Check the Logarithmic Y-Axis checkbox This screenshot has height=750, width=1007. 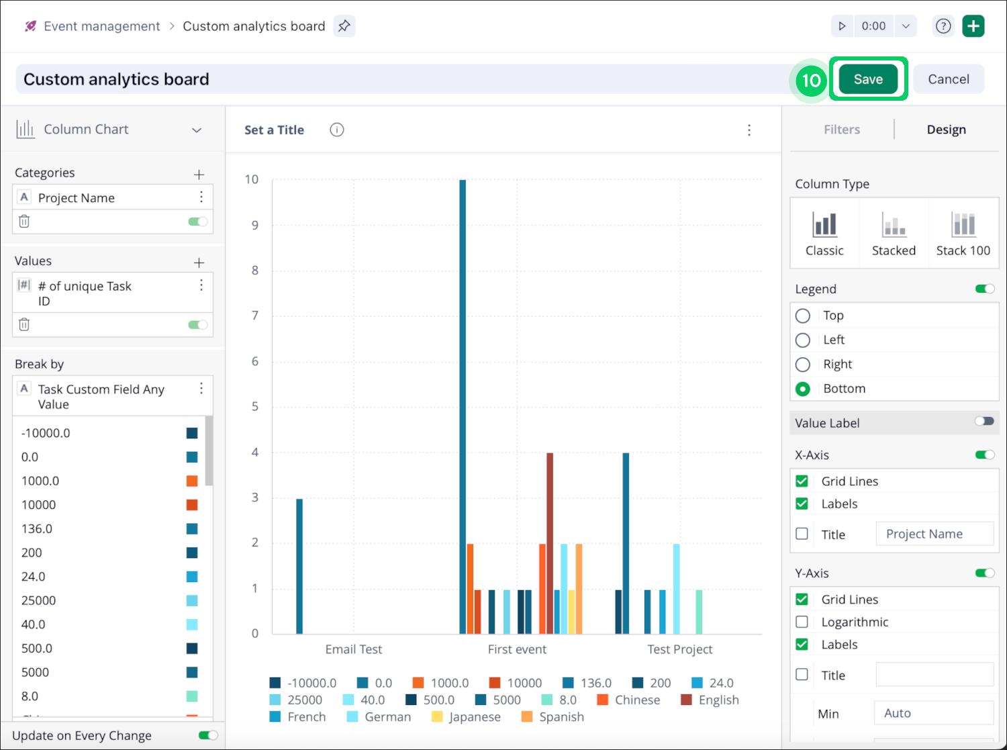802,622
